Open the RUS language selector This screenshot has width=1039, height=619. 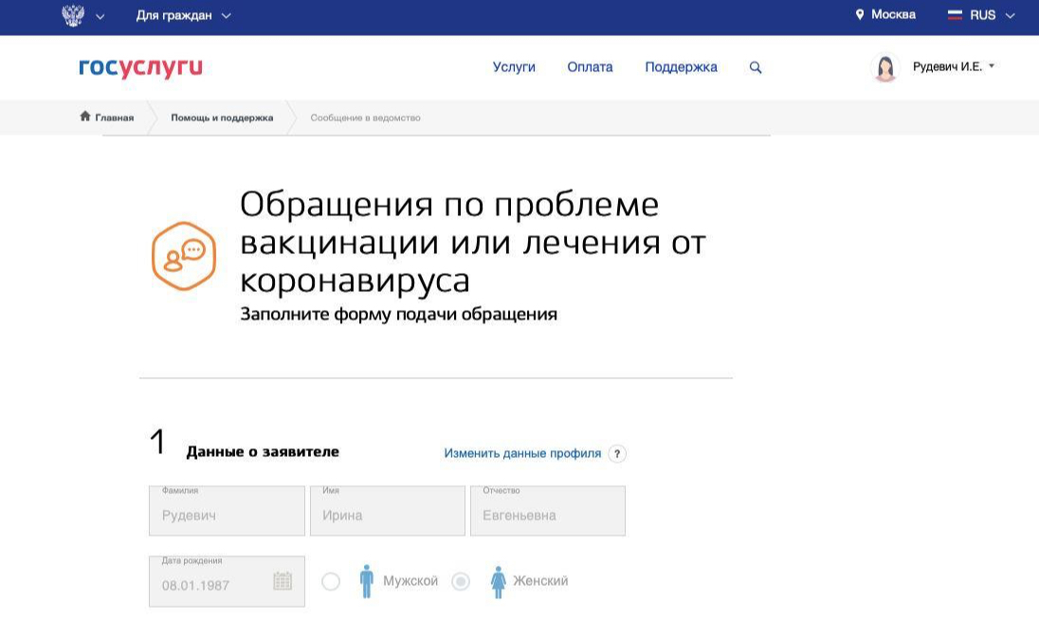coord(982,15)
